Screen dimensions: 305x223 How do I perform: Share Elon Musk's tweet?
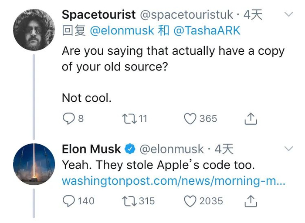click(x=251, y=201)
